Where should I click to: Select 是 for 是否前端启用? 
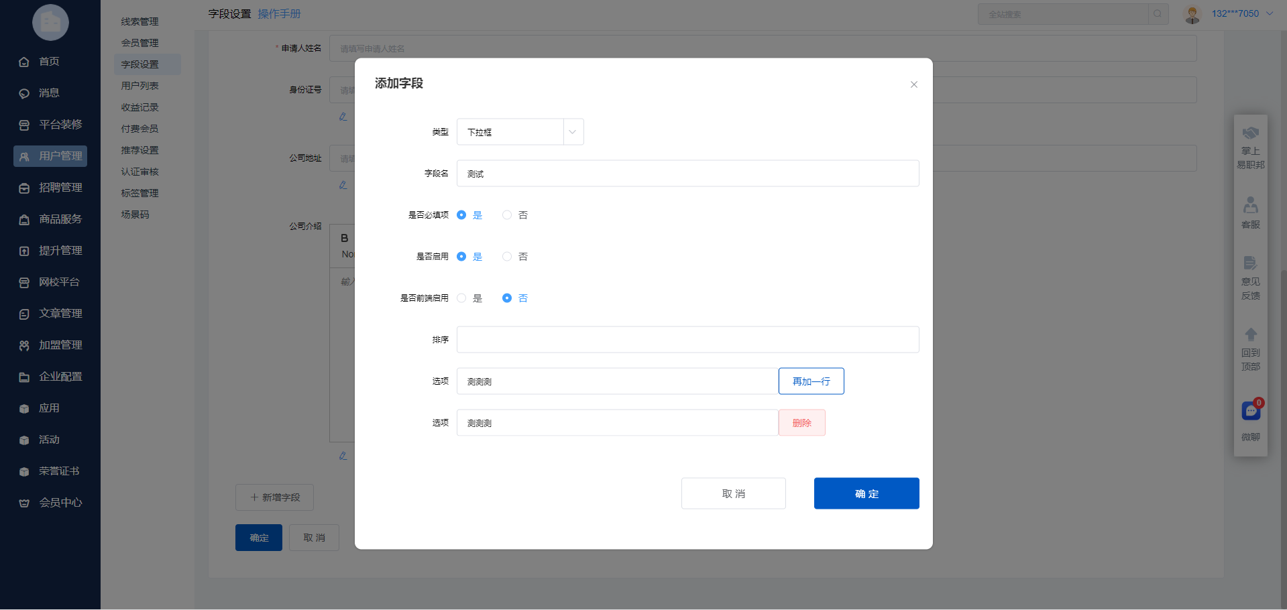click(461, 298)
